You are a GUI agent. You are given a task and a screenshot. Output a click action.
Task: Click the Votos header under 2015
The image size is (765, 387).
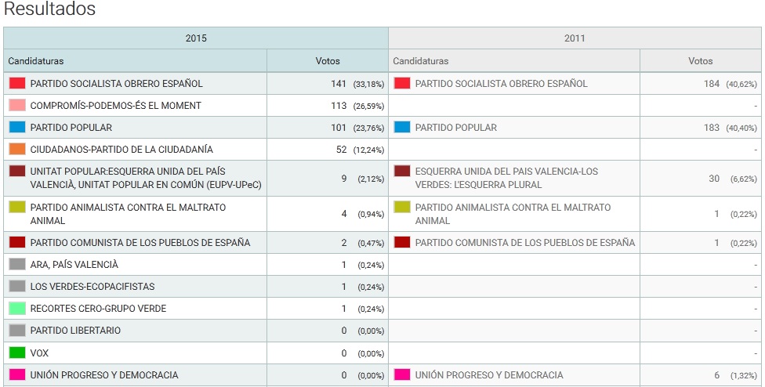coord(328,61)
